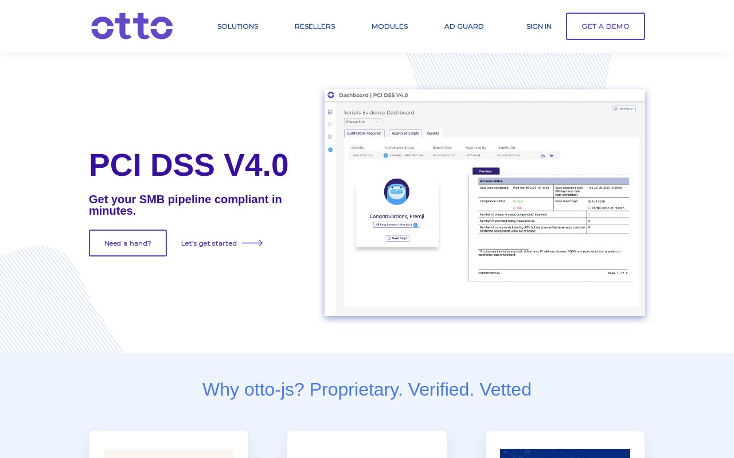Click the Why otto-js? heading text
The width and height of the screenshot is (734, 458).
[367, 389]
